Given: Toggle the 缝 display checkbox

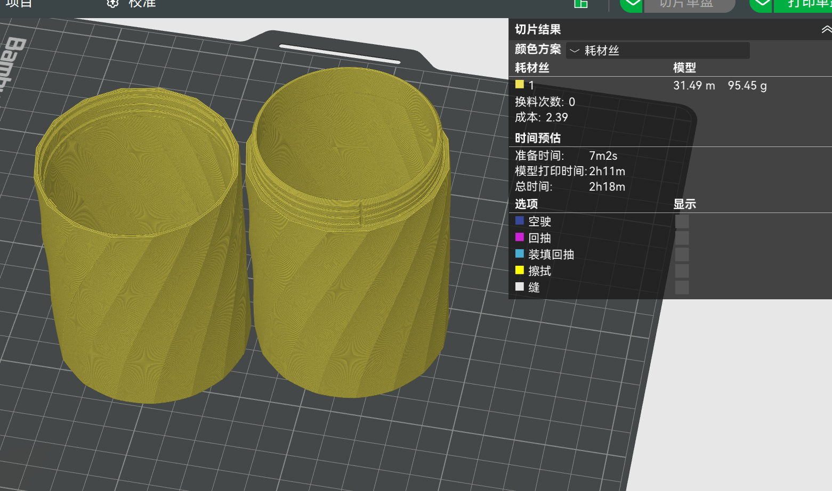Looking at the screenshot, I should pos(682,287).
